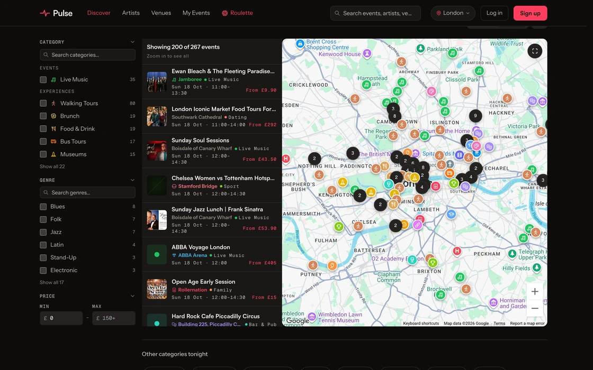Check the Museums category
The height and width of the screenshot is (370, 593).
tap(43, 154)
